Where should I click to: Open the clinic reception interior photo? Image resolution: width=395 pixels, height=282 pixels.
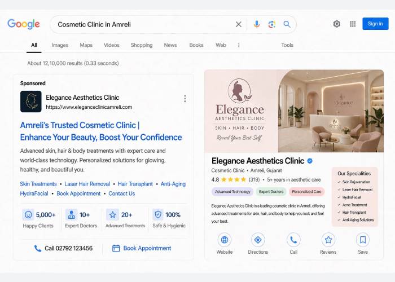pyautogui.click(x=331, y=111)
